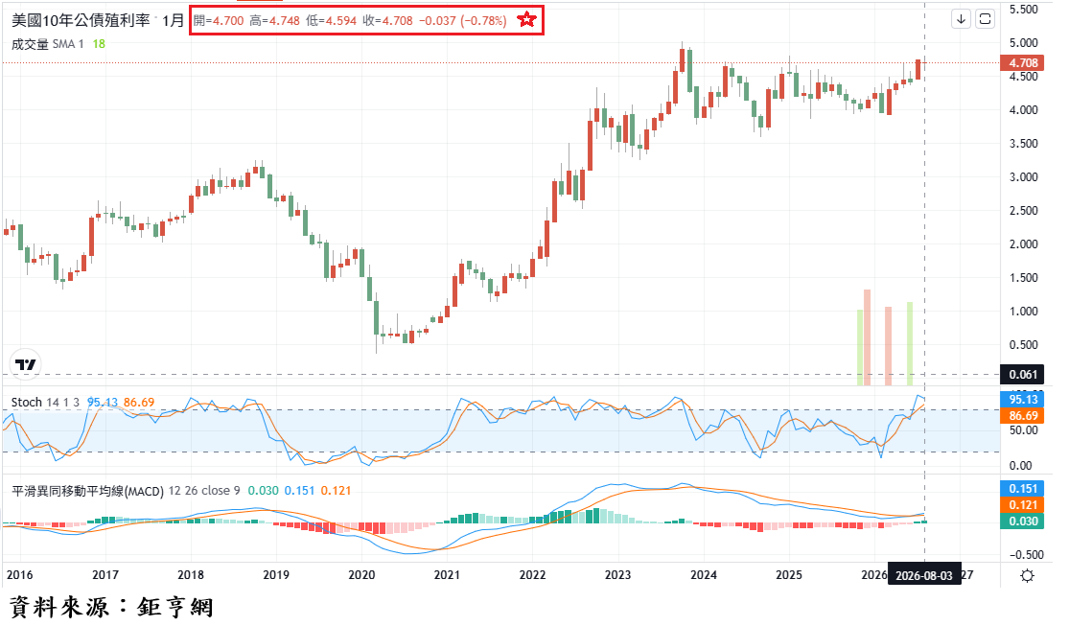The width and height of the screenshot is (1068, 626).
Task: Click the download arrow icon at top right
Action: pos(961,19)
